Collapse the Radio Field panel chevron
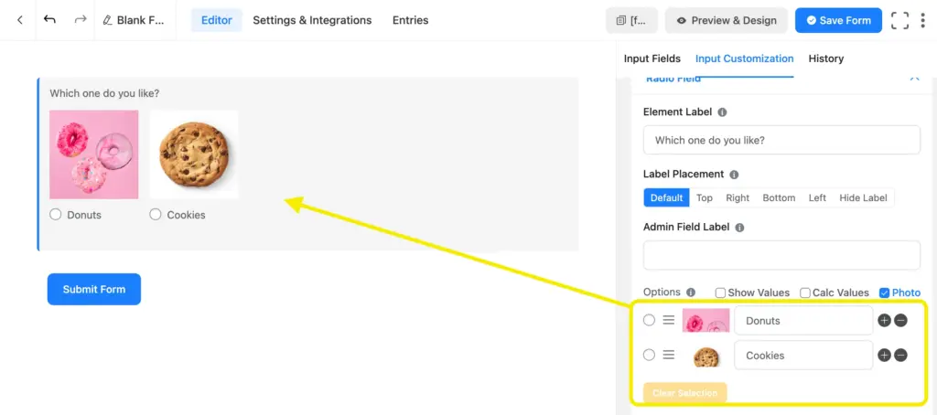937x415 pixels. point(913,79)
